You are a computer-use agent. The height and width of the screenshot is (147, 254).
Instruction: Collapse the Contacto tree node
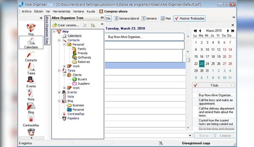pyautogui.click(x=59, y=40)
